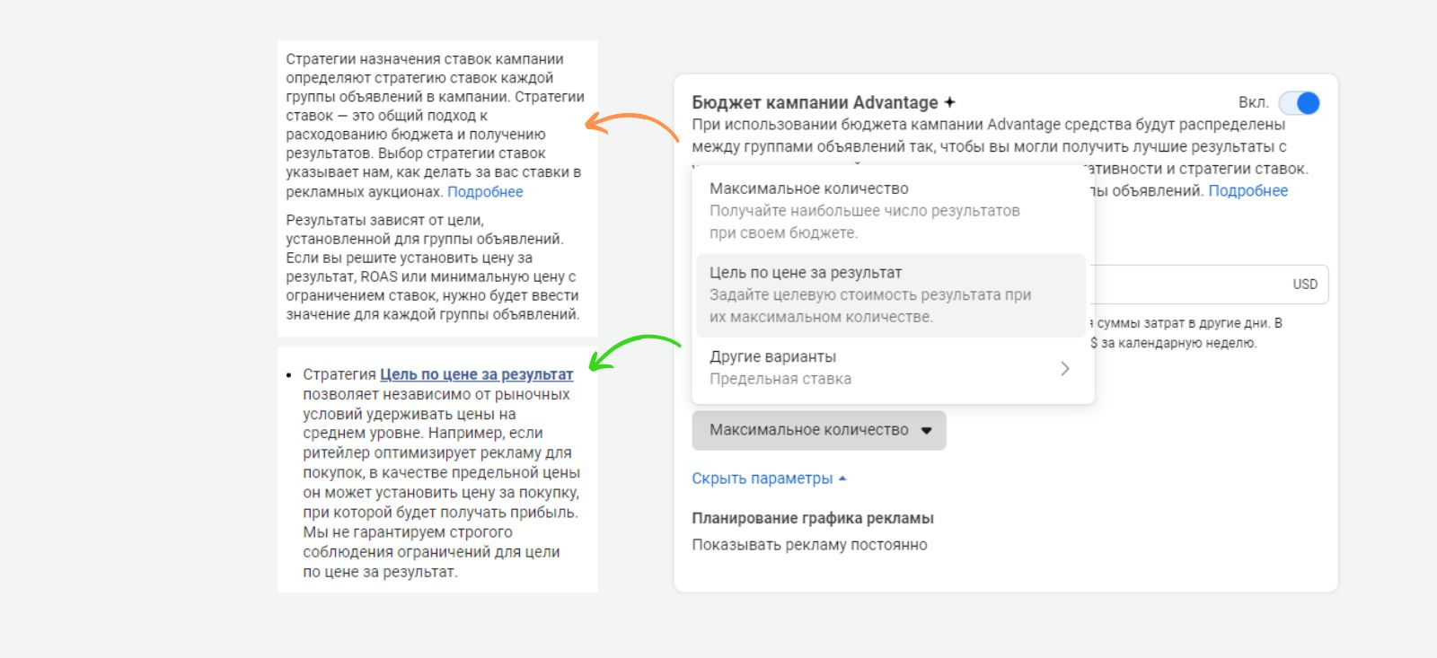Click the right chevron in Другие варианты row

[1064, 368]
